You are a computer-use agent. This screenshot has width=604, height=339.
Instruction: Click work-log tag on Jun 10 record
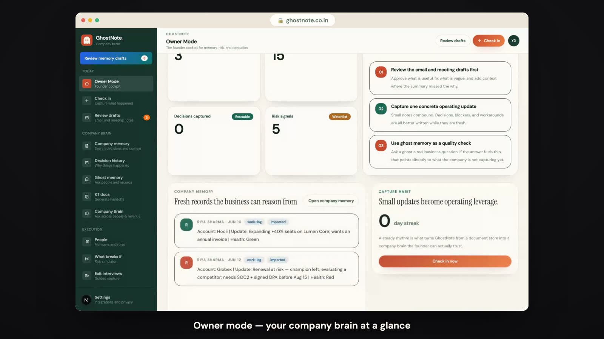(254, 222)
